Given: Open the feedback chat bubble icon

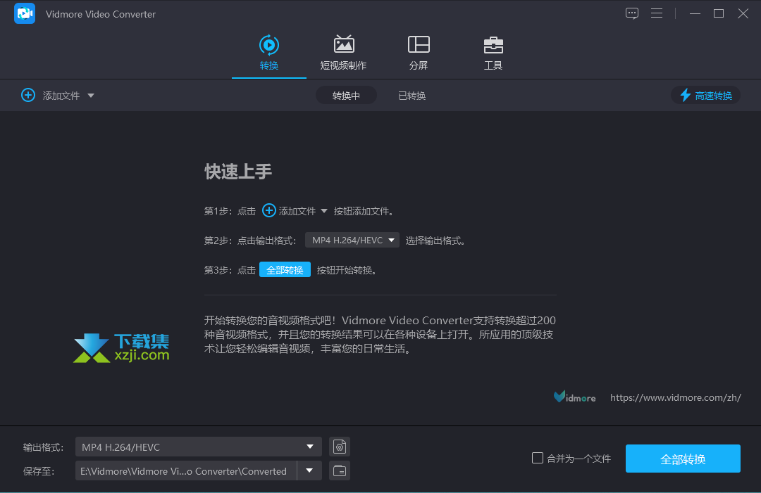Looking at the screenshot, I should (x=632, y=13).
